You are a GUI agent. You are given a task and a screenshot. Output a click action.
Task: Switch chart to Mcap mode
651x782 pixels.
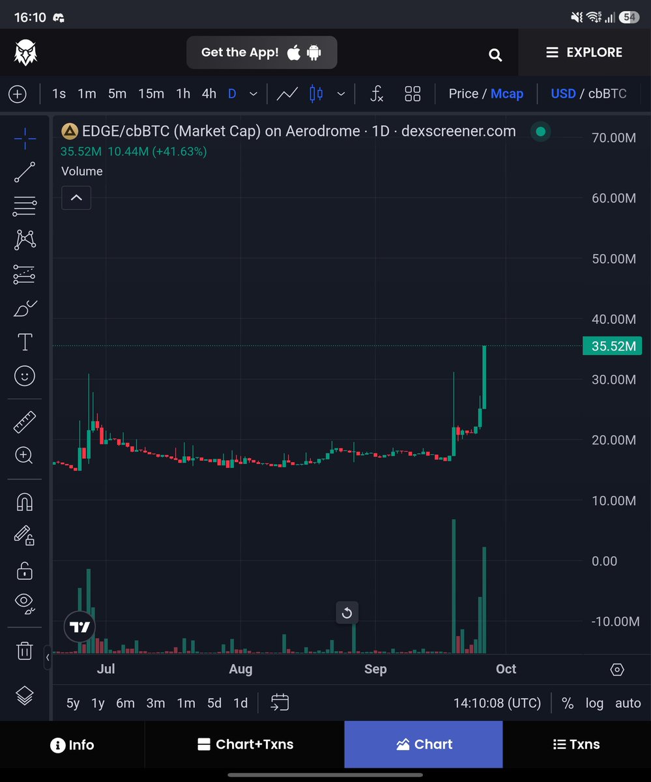(507, 94)
